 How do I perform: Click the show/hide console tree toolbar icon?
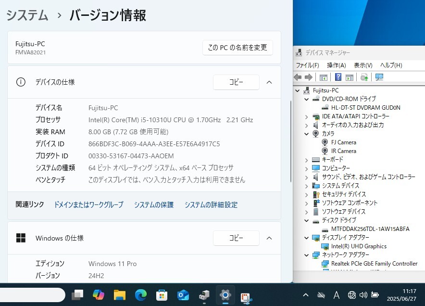pyautogui.click(x=324, y=77)
